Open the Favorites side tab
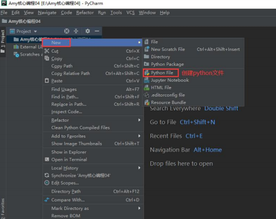 pos(3,209)
